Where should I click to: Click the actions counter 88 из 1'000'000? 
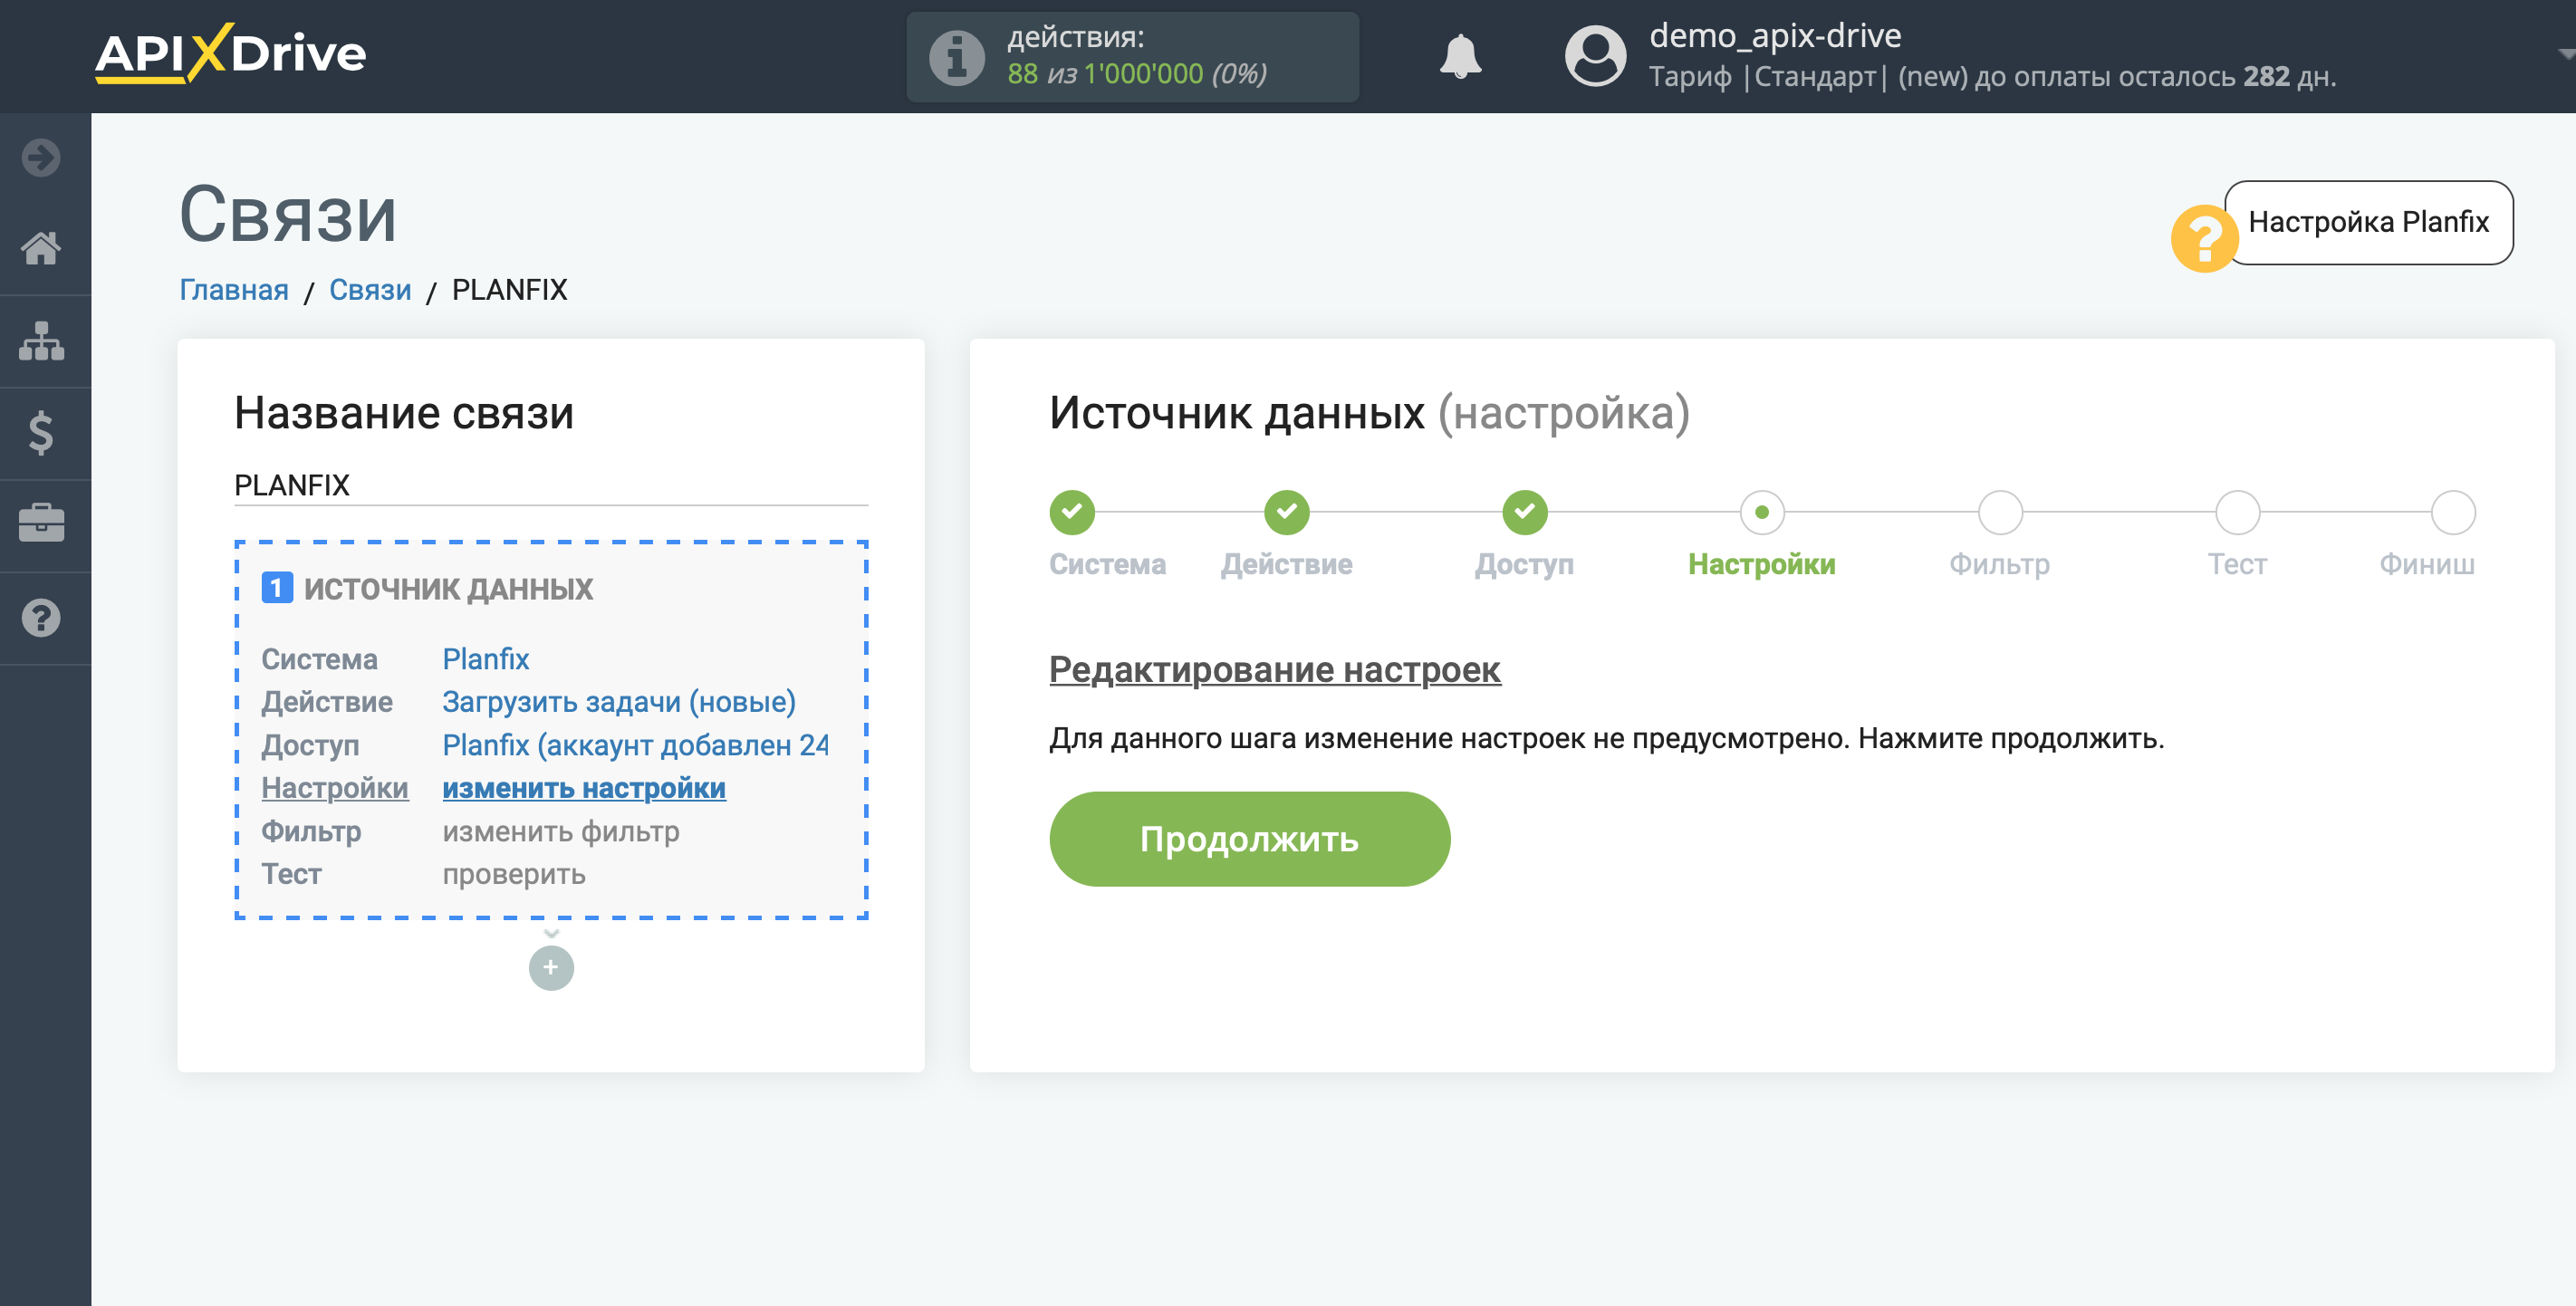tap(1137, 74)
